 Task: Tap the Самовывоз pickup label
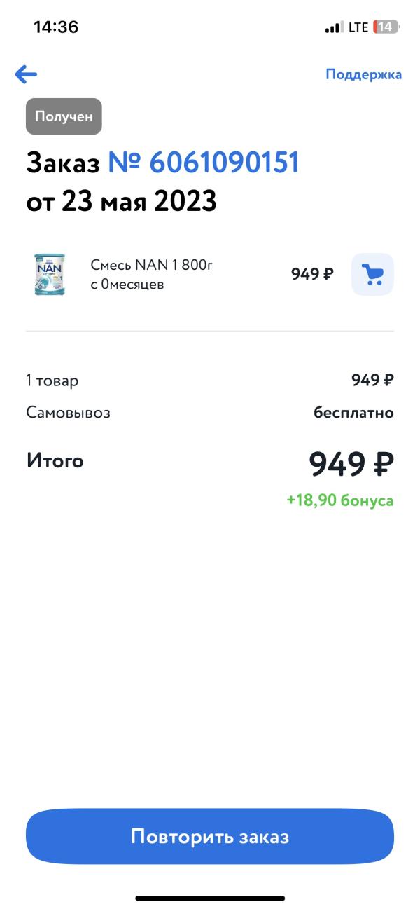[x=69, y=413]
